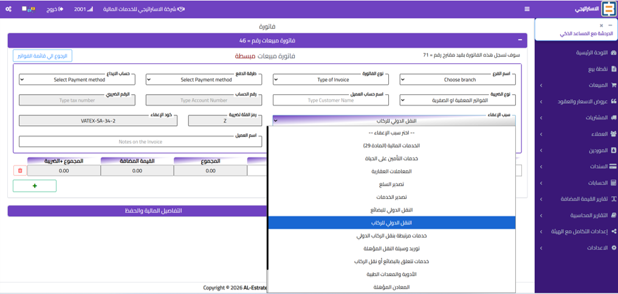Image resolution: width=618 pixels, height=294 pixels.
Task: Open the Type of Invoice dropdown
Action: coord(331,79)
